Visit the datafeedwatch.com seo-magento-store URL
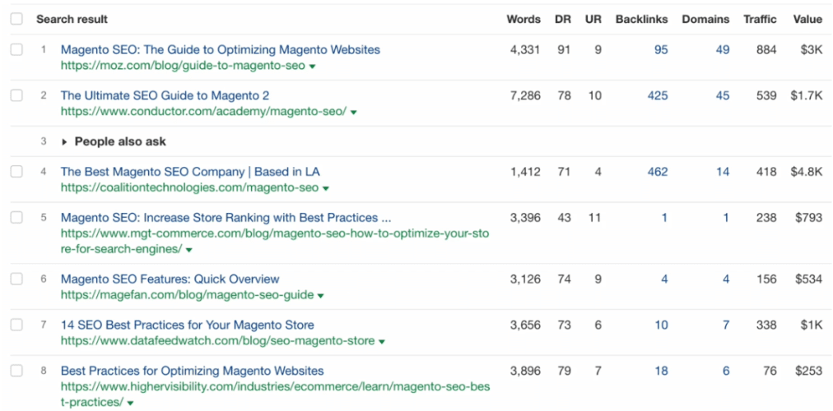 [217, 341]
